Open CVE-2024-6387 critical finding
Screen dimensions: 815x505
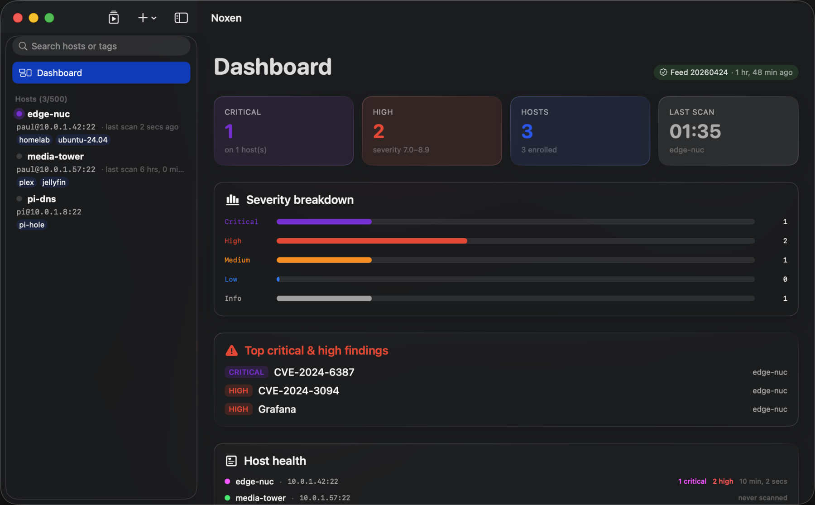click(314, 372)
